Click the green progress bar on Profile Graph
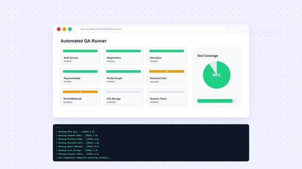Image resolution: width=302 pixels, height=169 pixels. 123,71
